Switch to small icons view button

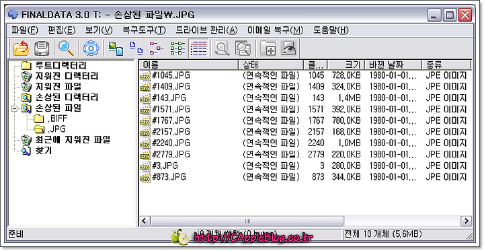tap(157, 48)
